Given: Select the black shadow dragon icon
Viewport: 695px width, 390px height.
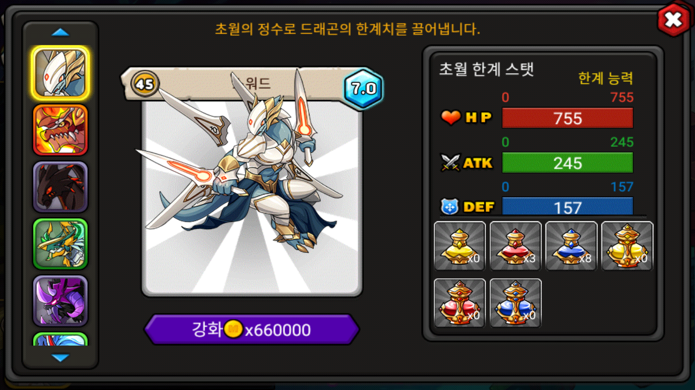Looking at the screenshot, I should [x=60, y=187].
